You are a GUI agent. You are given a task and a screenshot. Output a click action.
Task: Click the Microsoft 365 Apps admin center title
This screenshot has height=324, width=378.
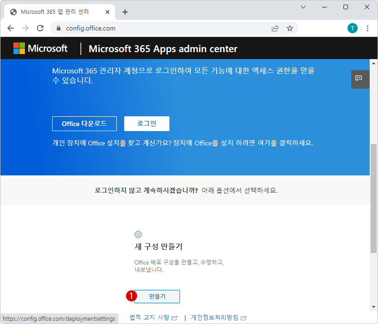163,49
